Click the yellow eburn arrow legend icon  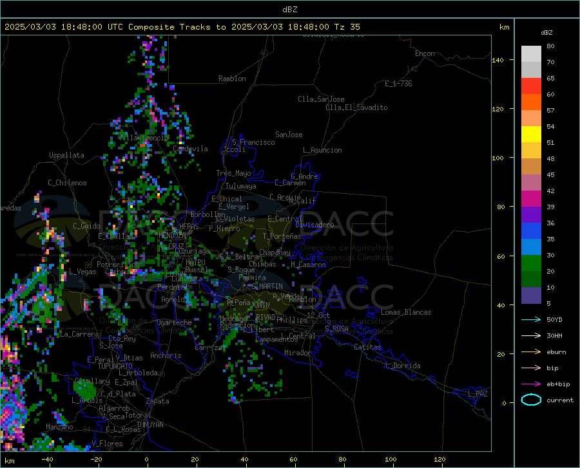click(x=531, y=352)
